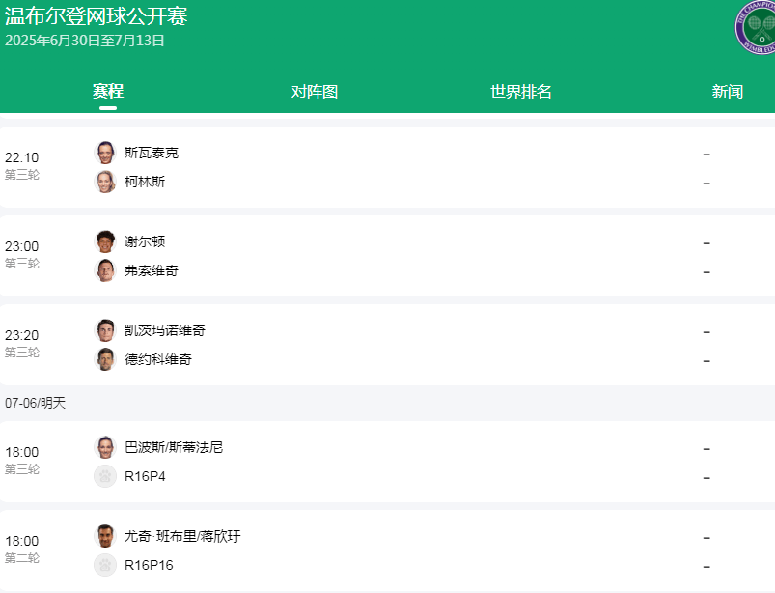The image size is (775, 593).
Task: Click 斯瓦泰克 player avatar
Action: tap(105, 153)
